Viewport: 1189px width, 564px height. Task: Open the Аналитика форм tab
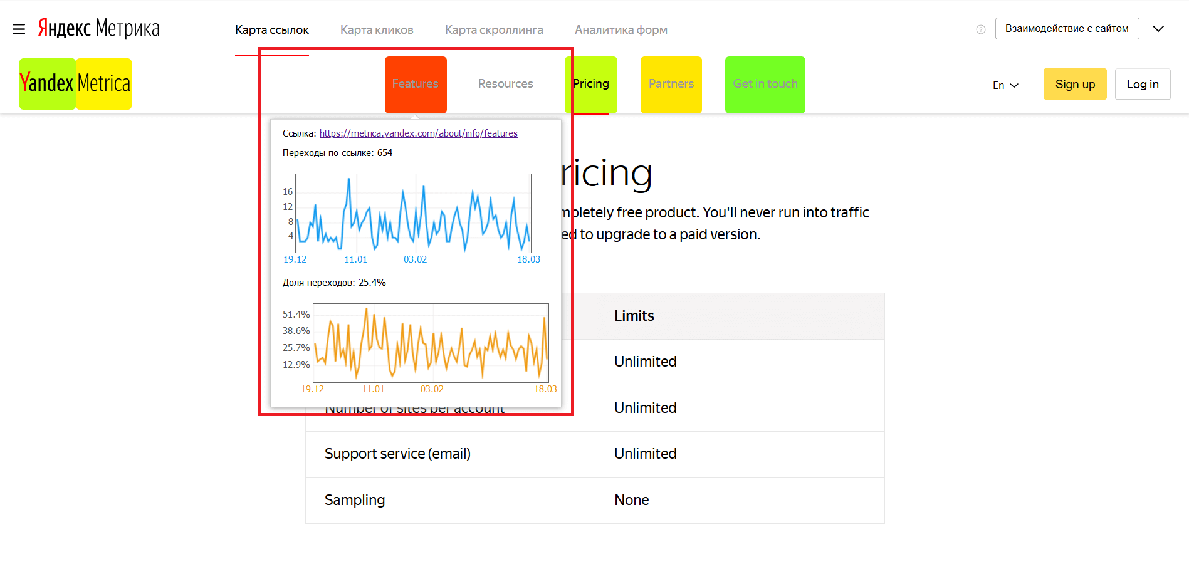tap(621, 30)
